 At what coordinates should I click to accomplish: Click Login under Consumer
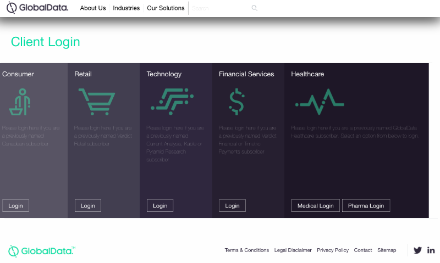tap(16, 205)
